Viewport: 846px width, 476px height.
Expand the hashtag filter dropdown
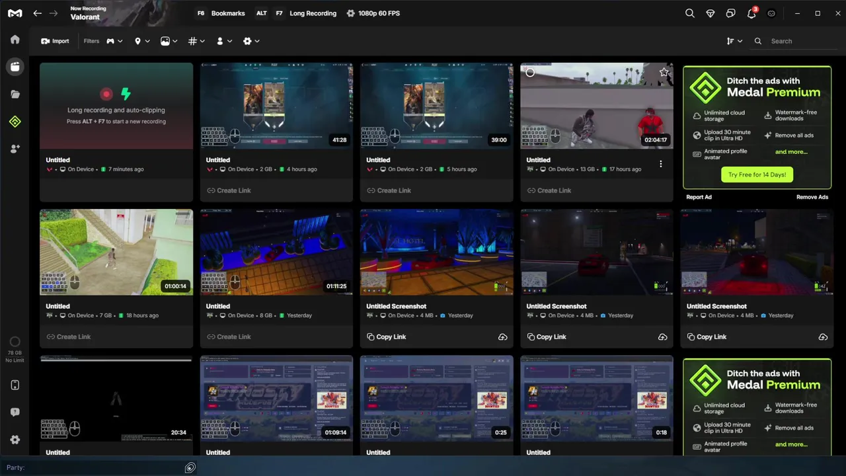coord(196,41)
